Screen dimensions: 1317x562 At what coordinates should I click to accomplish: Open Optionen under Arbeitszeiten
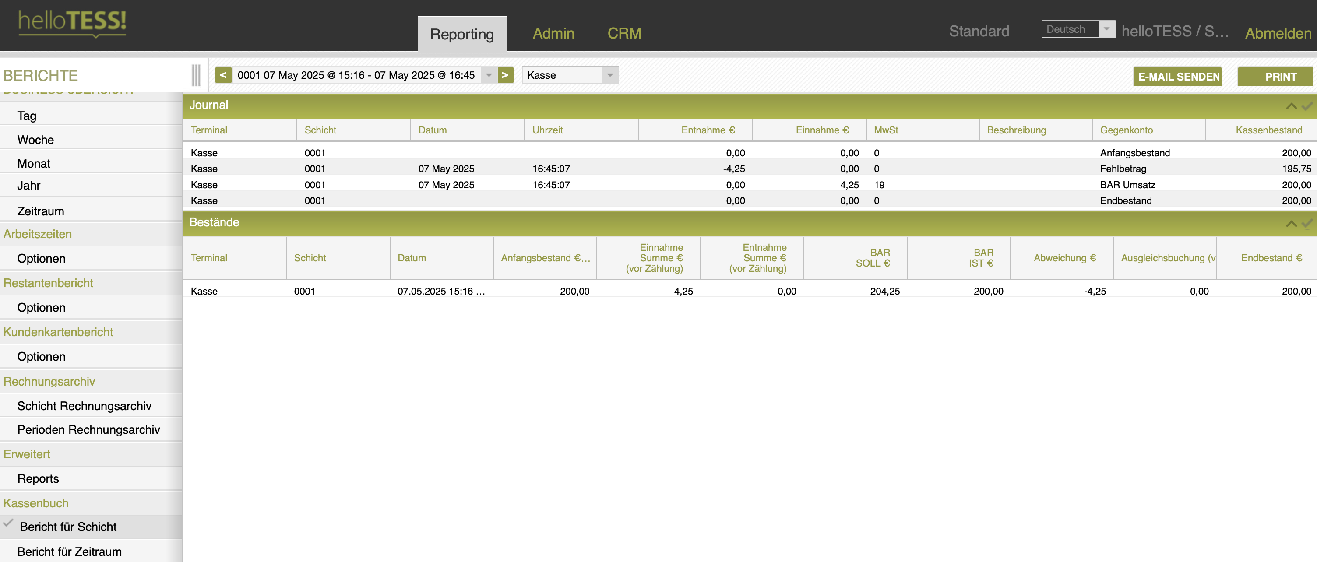(x=91, y=259)
